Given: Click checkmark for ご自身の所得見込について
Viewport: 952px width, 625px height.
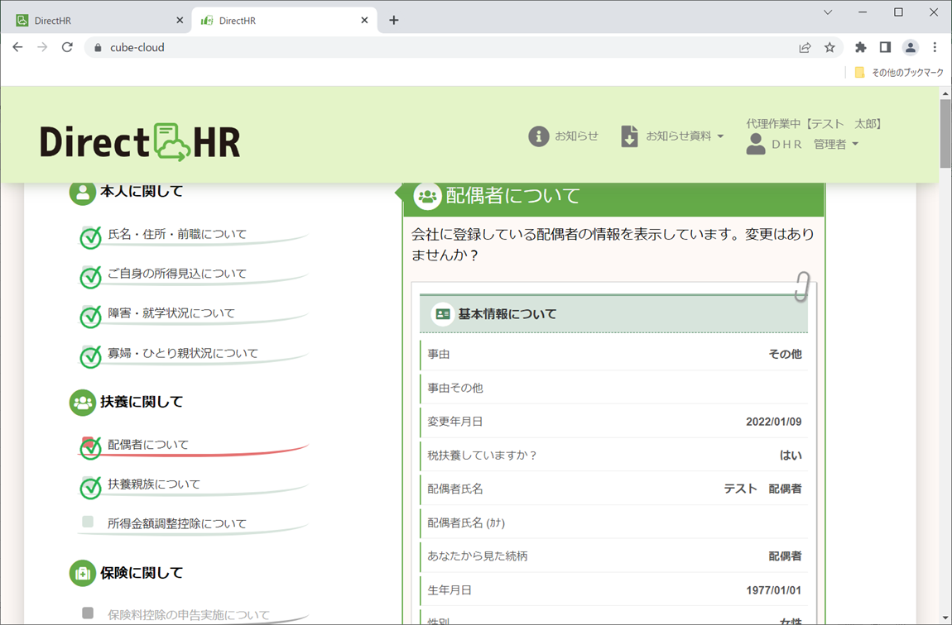Looking at the screenshot, I should (90, 277).
